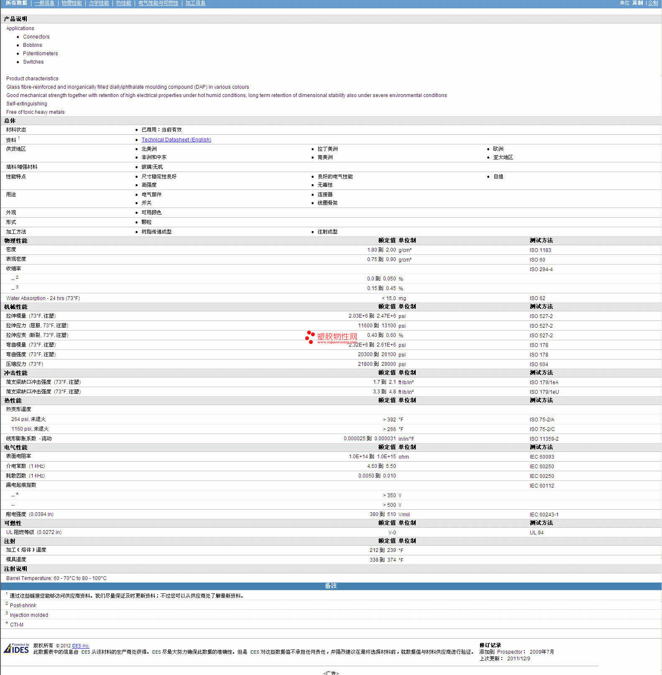Click the 备注 notes header bar
662x675 pixels.
tap(331, 586)
